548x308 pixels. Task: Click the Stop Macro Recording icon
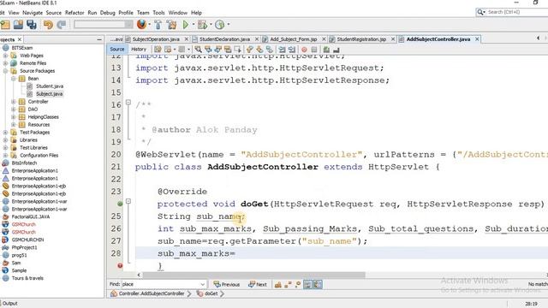click(314, 50)
